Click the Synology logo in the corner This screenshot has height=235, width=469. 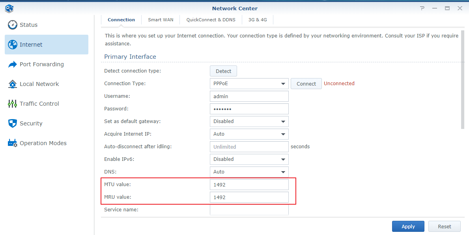pyautogui.click(x=9, y=8)
